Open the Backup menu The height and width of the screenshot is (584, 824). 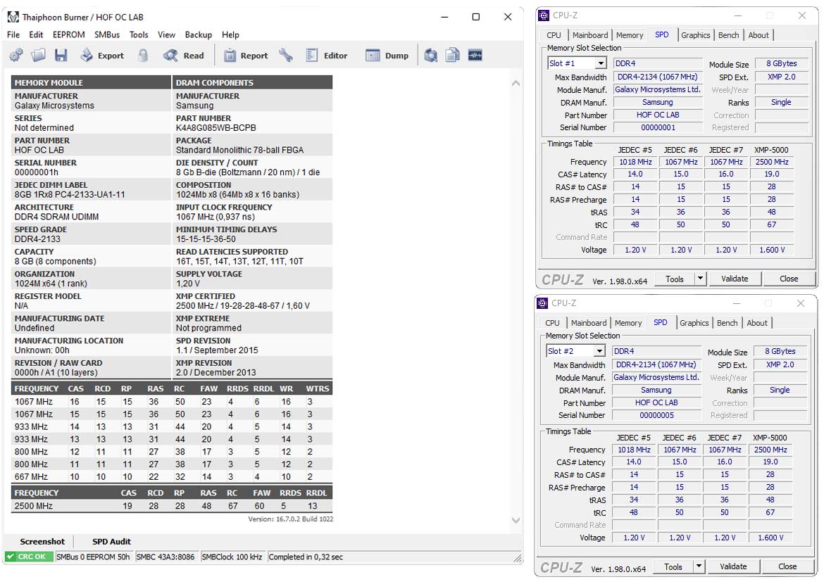199,34
